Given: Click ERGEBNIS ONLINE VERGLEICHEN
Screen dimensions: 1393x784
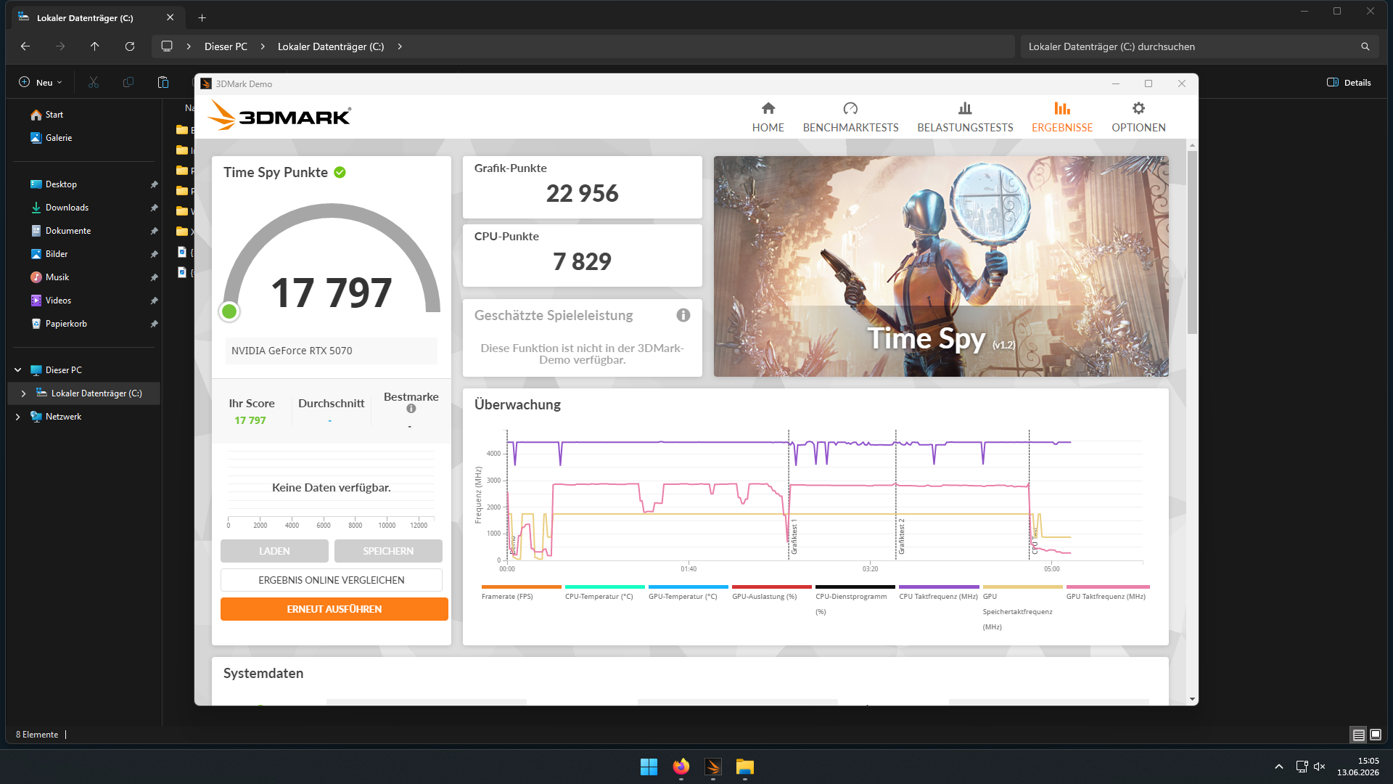Looking at the screenshot, I should point(332,580).
